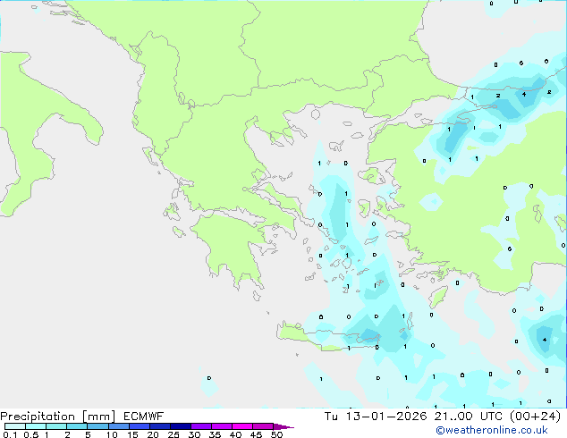
Task: Click the legend label '15'
Action: 132,434
